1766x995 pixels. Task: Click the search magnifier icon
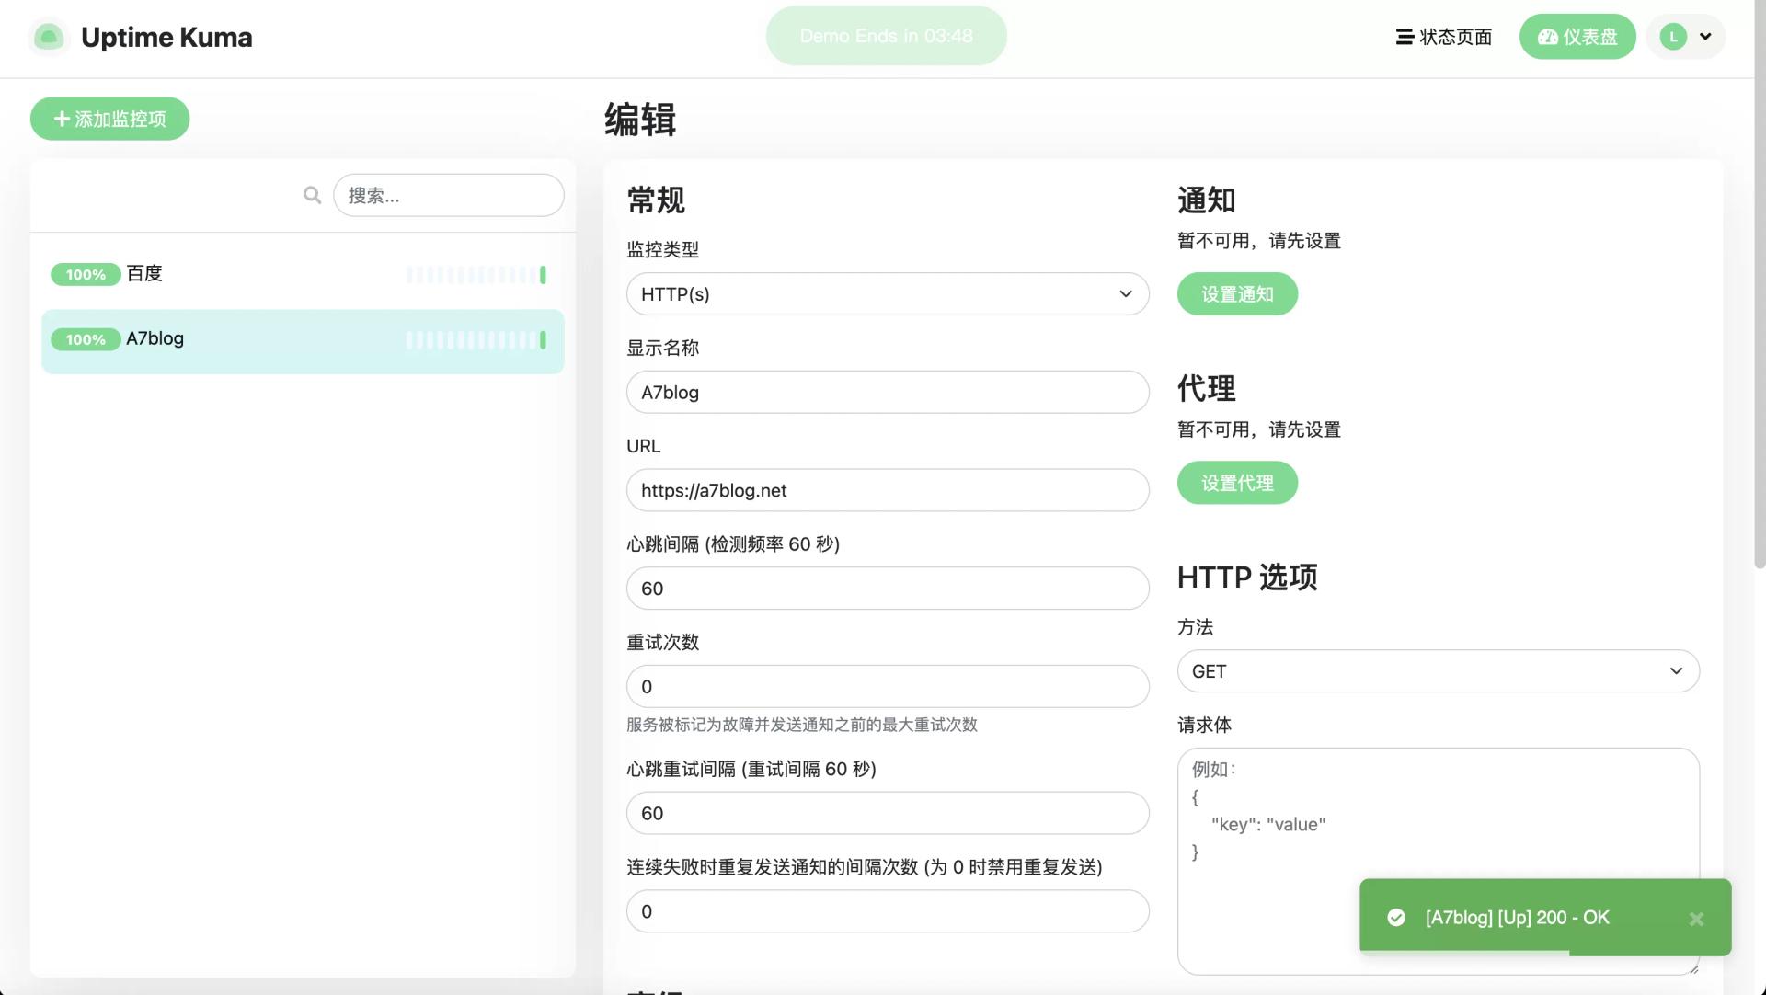[x=312, y=195]
